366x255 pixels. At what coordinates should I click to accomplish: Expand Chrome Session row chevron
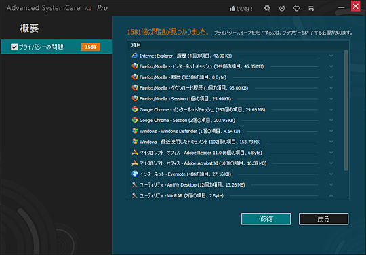[x=331, y=120]
